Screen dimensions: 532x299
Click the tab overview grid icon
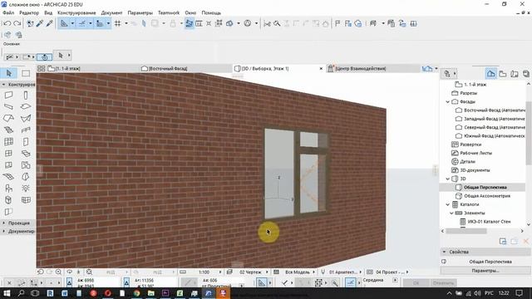click(x=41, y=68)
